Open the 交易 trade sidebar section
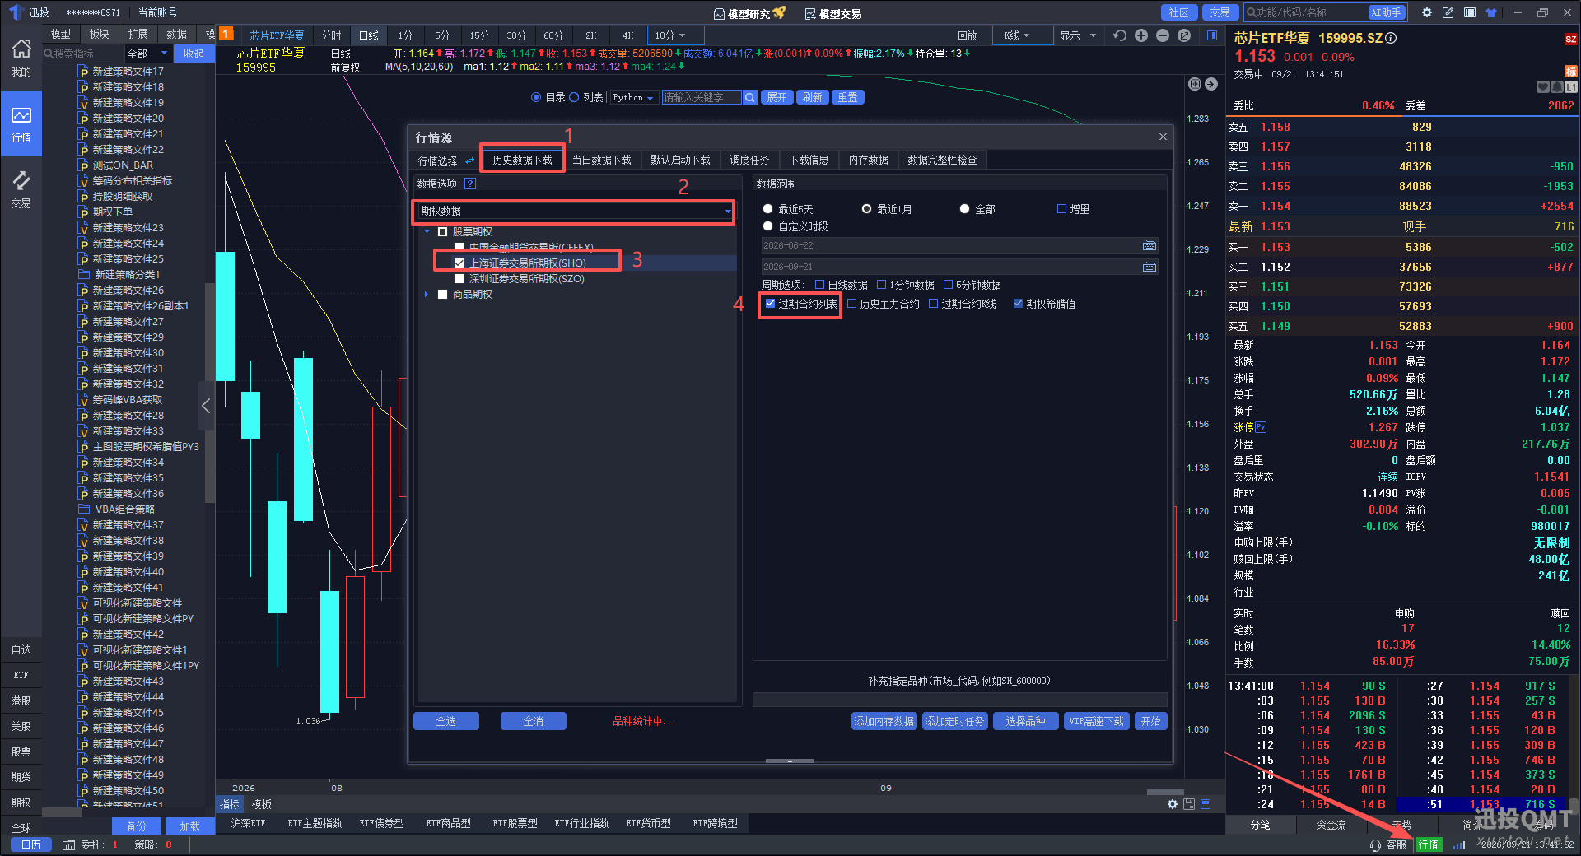 pyautogui.click(x=21, y=189)
